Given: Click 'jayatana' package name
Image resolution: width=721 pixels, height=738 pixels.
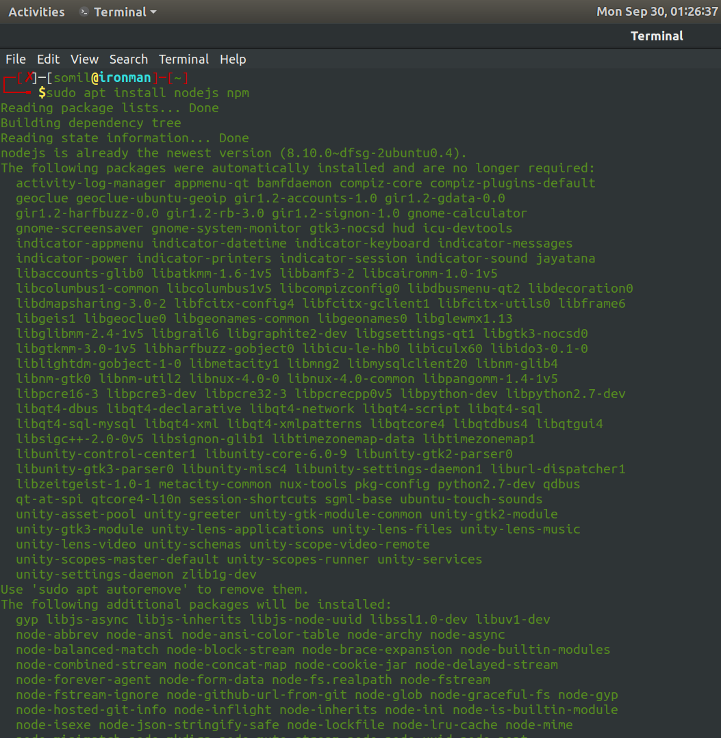Looking at the screenshot, I should [x=566, y=259].
